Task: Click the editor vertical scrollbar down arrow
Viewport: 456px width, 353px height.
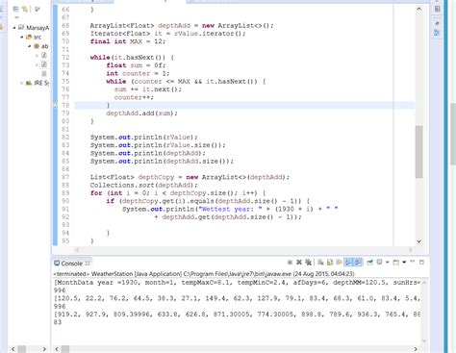Action: (418, 241)
